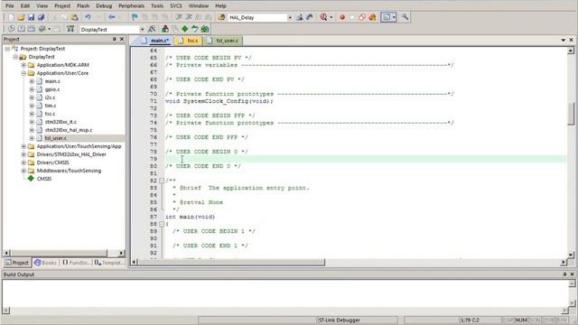Click the Open file folder icon
Screen dimensions: 578x325
(21, 17)
